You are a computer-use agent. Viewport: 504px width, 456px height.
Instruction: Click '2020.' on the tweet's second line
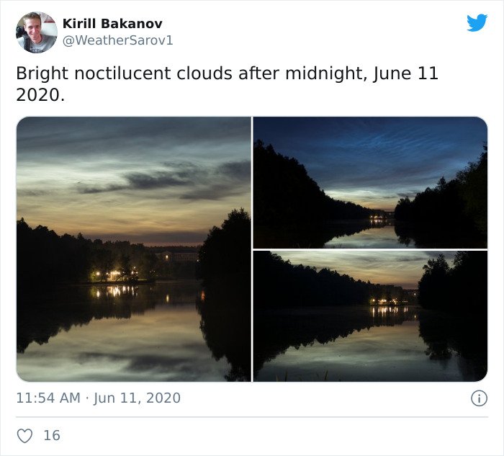click(x=40, y=95)
